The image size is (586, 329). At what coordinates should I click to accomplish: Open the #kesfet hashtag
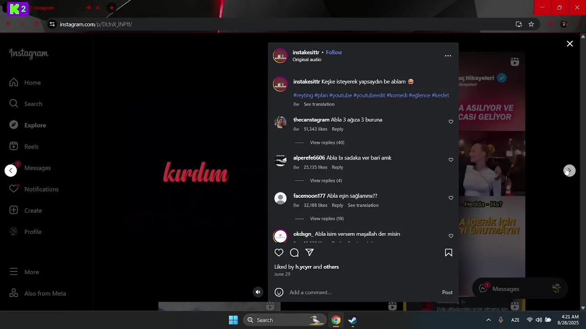click(440, 96)
